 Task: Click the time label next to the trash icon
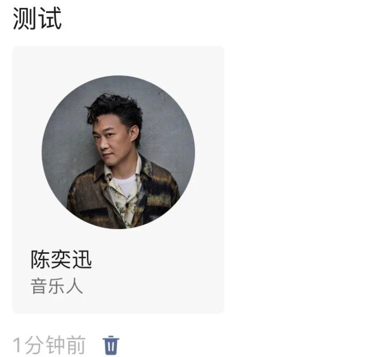(49, 345)
